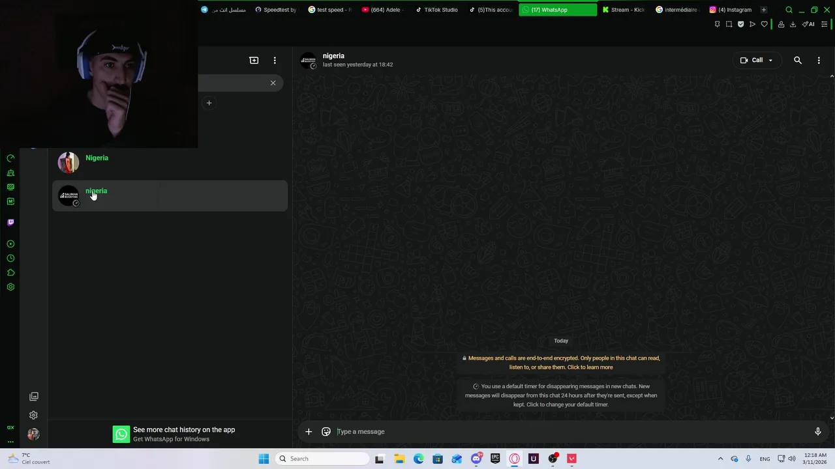The image size is (835, 469).
Task: Switch to the test speed Google tab
Action: pyautogui.click(x=329, y=10)
